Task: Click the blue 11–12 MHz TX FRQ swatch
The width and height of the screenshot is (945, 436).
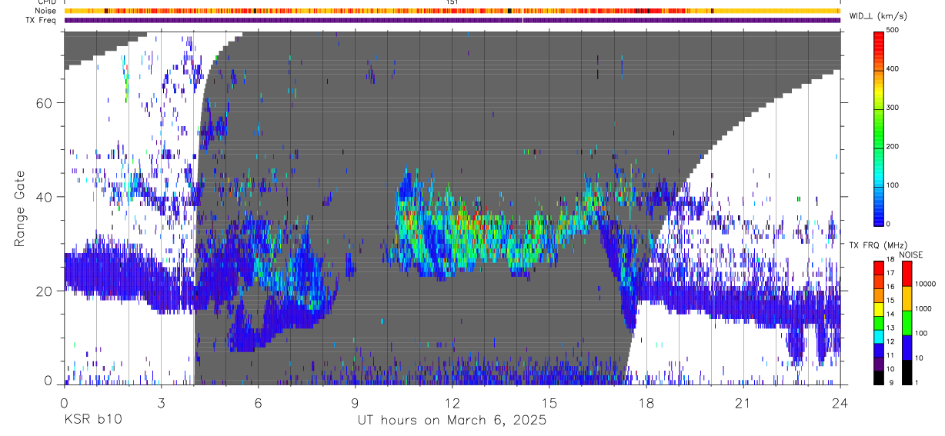Action: click(x=878, y=350)
